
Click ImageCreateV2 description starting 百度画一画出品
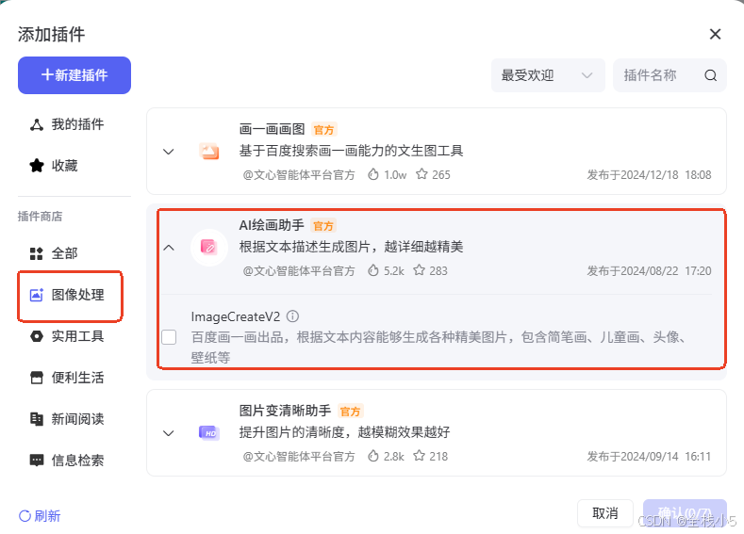(439, 348)
